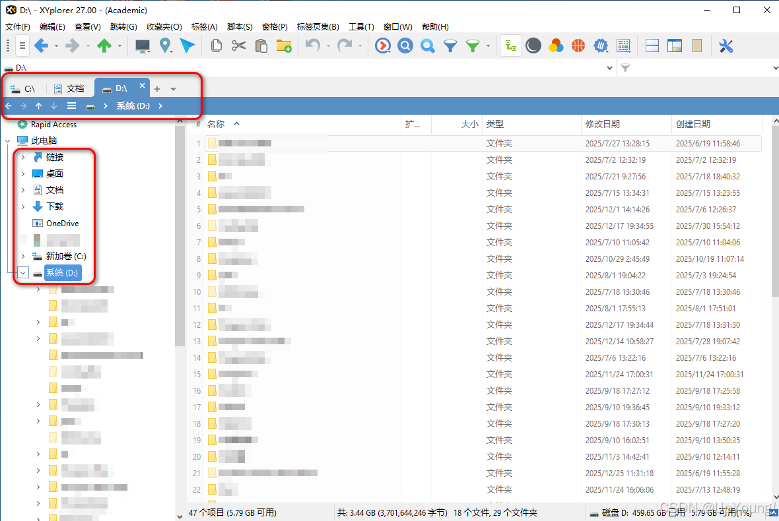Screen dimensions: 779x521
Task: Expand the 下载 tree node
Action: click(x=23, y=206)
